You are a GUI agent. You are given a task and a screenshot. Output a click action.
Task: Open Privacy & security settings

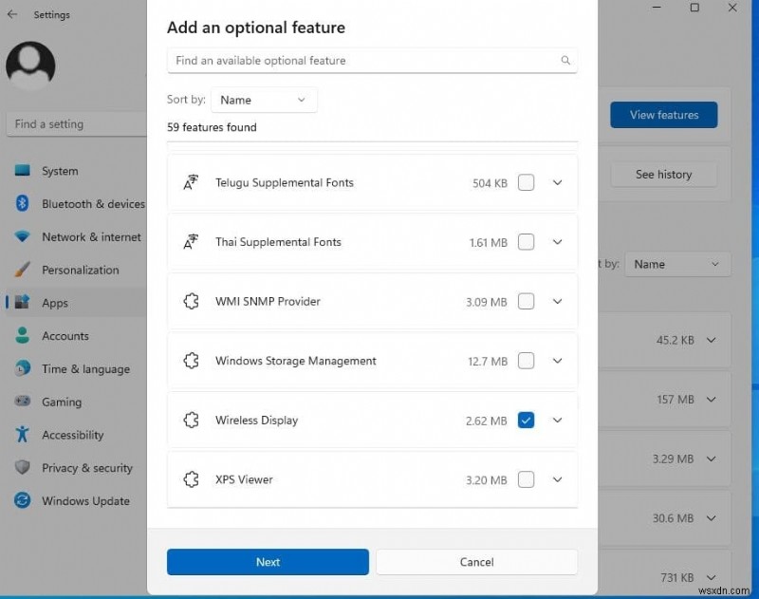(x=86, y=468)
